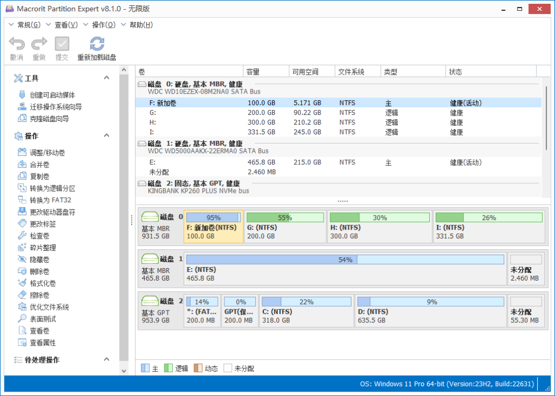
Task: Select I: (NTFS) partition block in disk map
Action: pos(489,226)
